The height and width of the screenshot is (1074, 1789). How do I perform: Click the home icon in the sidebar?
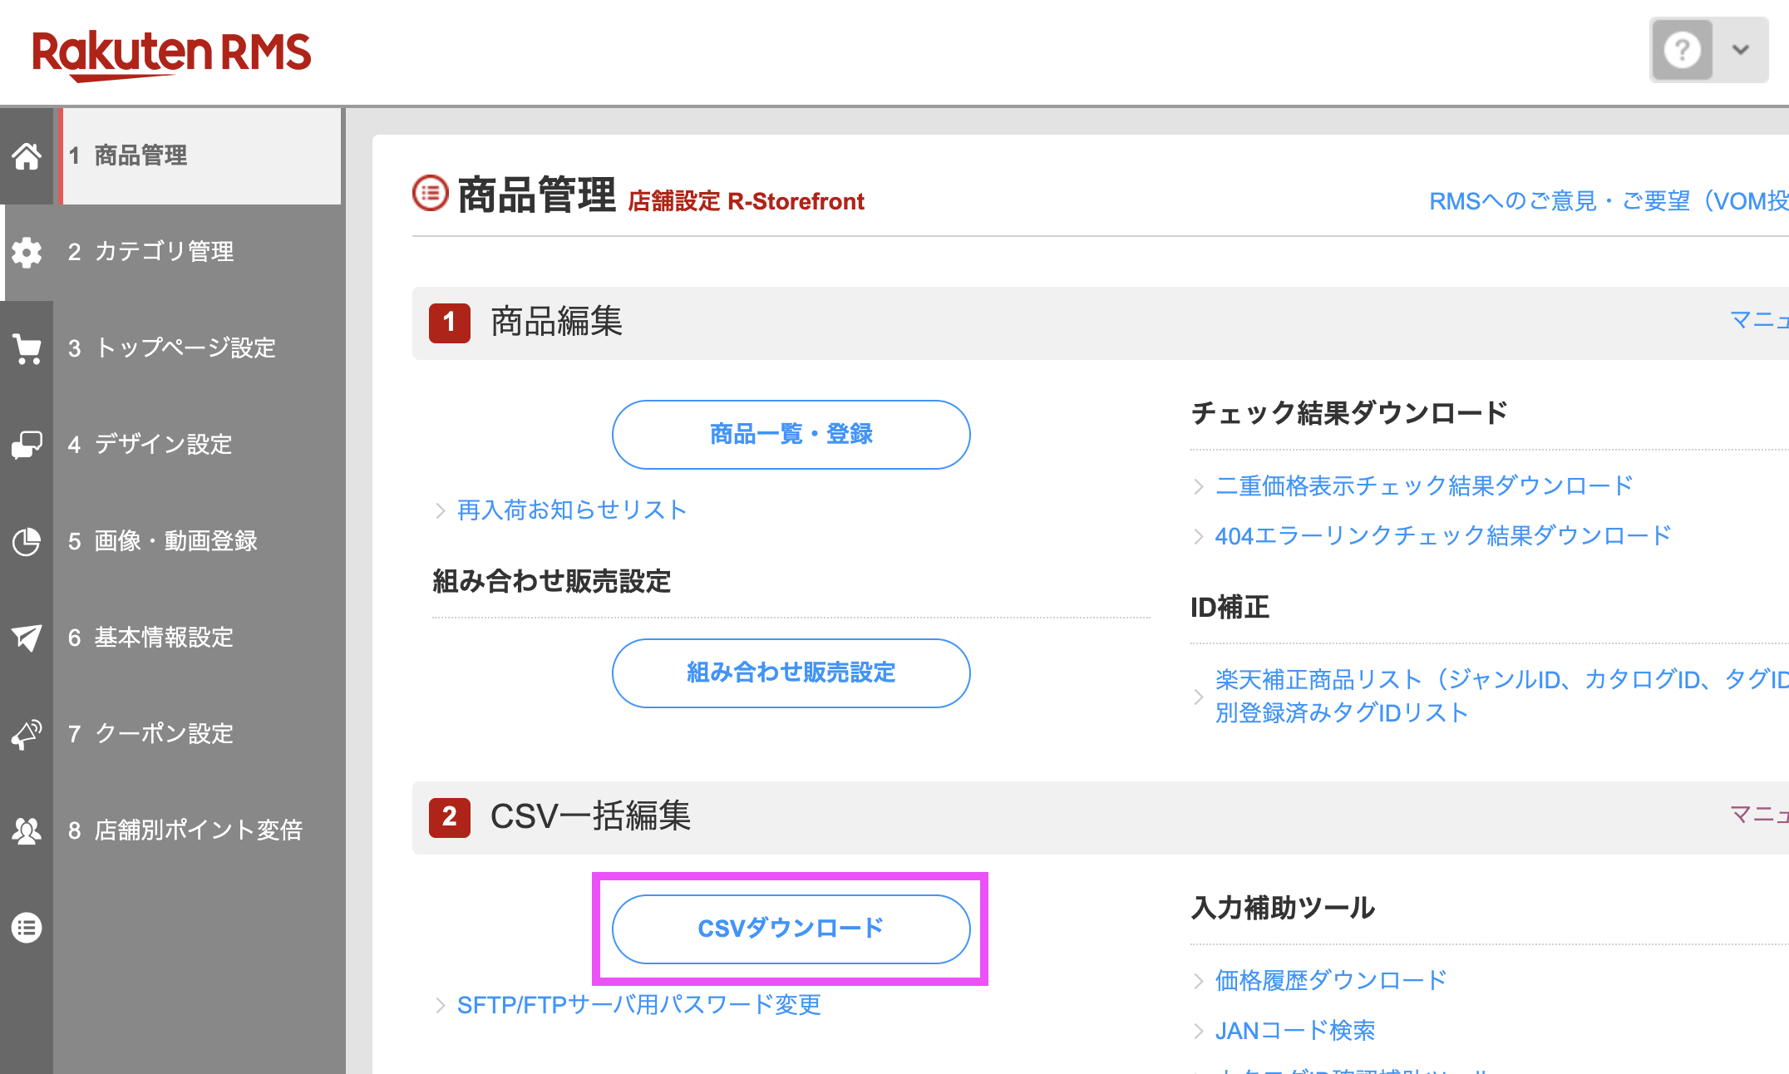pyautogui.click(x=27, y=155)
